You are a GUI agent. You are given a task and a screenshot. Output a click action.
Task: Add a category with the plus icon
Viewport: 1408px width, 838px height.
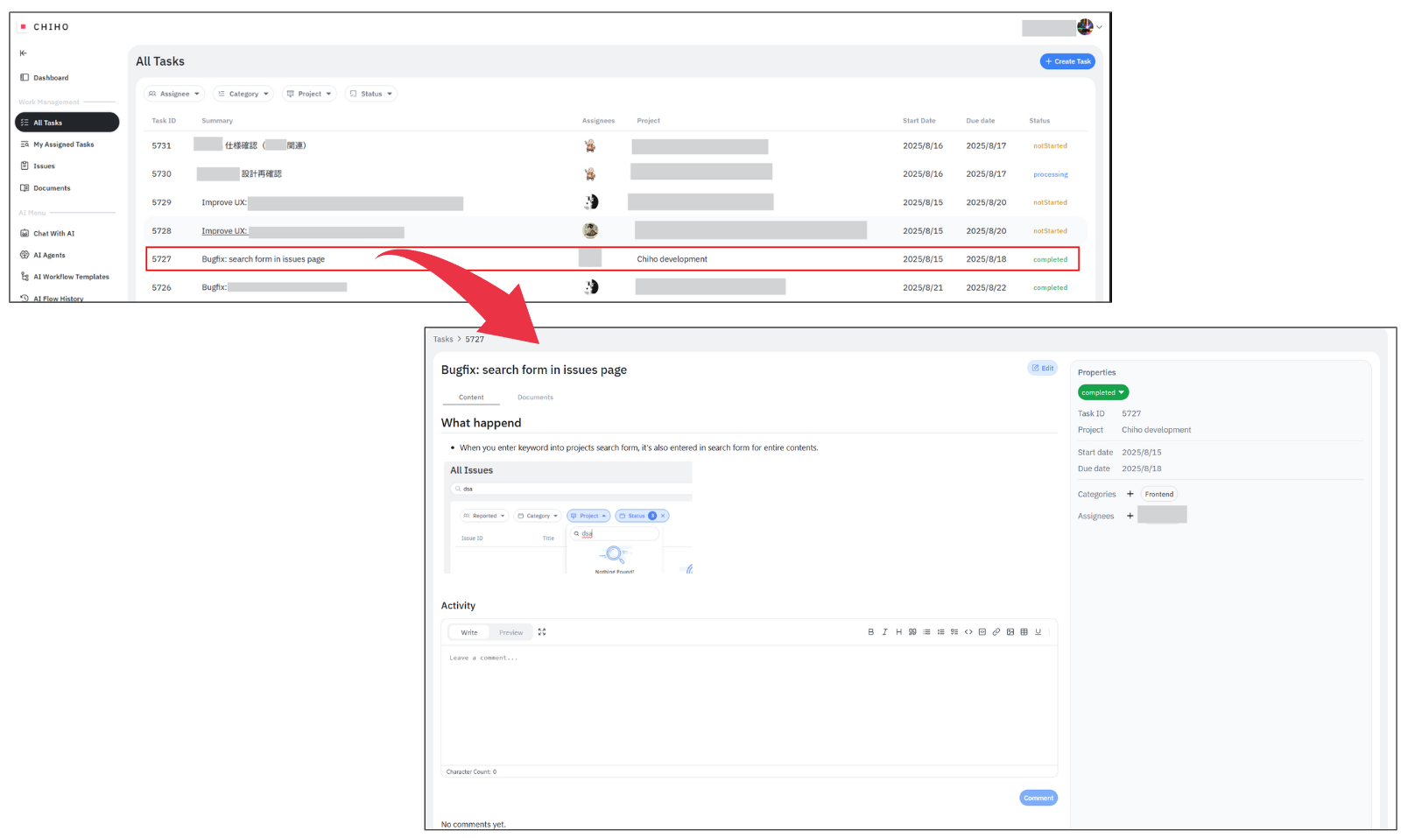(1130, 494)
